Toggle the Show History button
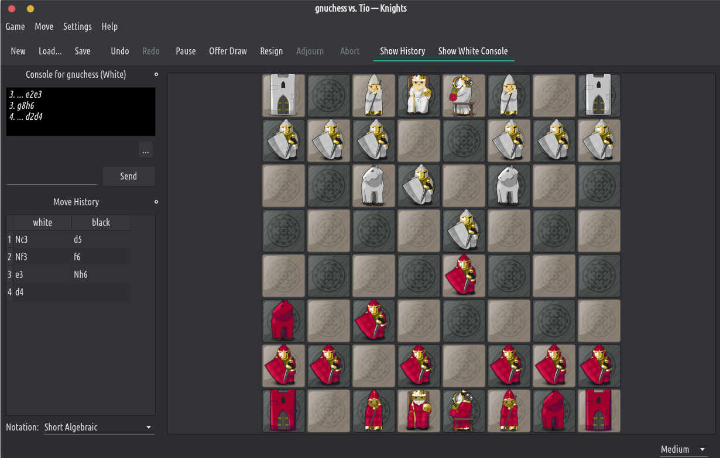Screen dimensions: 720x458 pos(402,51)
